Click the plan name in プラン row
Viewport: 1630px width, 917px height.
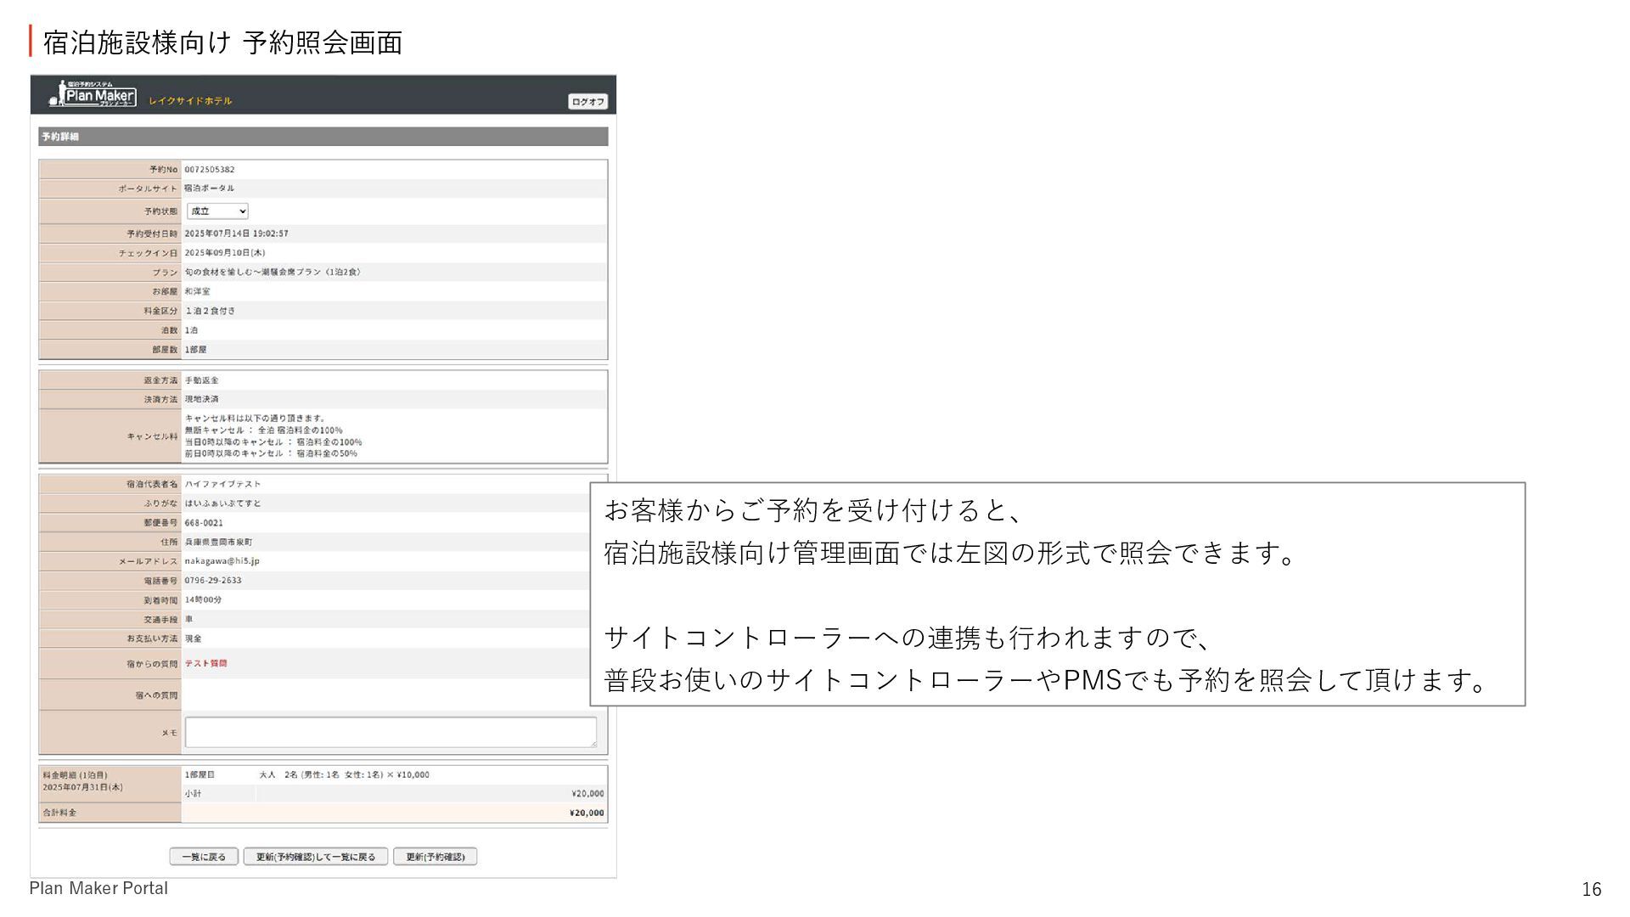tap(273, 273)
